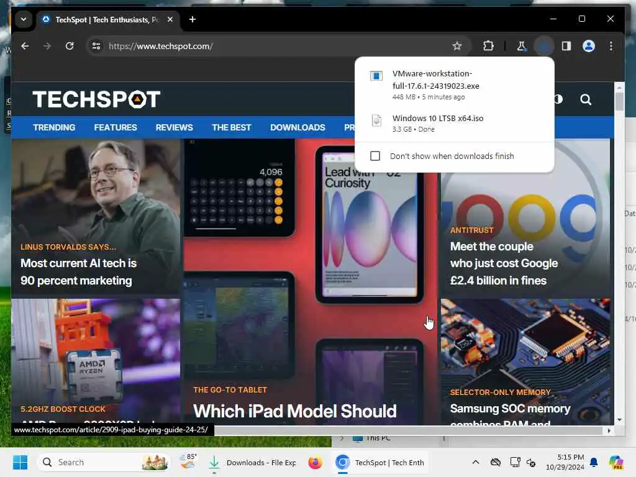Image resolution: width=636 pixels, height=477 pixels.
Task: Open the Copilot preview icon
Action: pyautogui.click(x=616, y=462)
